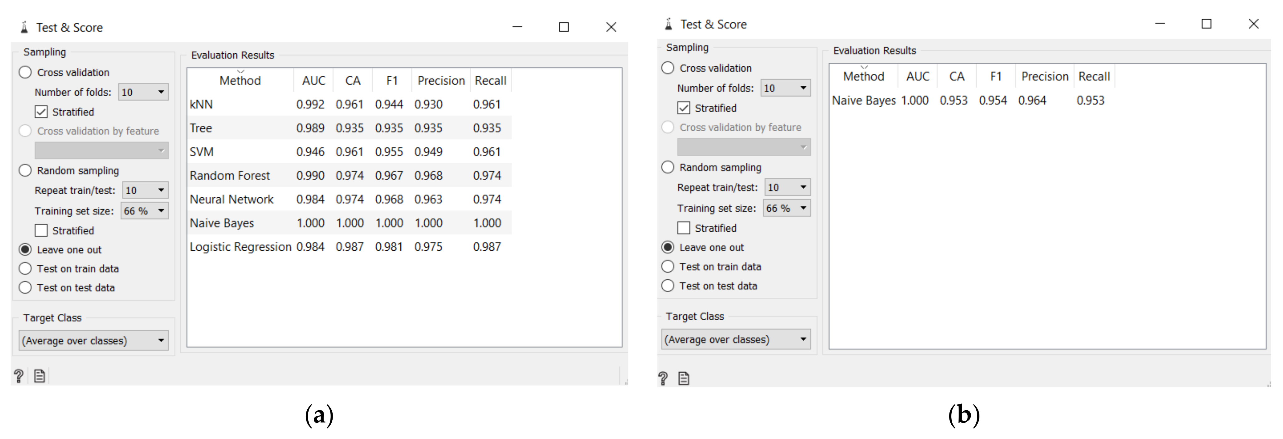Uncheck Stratified under folds in left window
The height and width of the screenshot is (439, 1283).
point(41,112)
